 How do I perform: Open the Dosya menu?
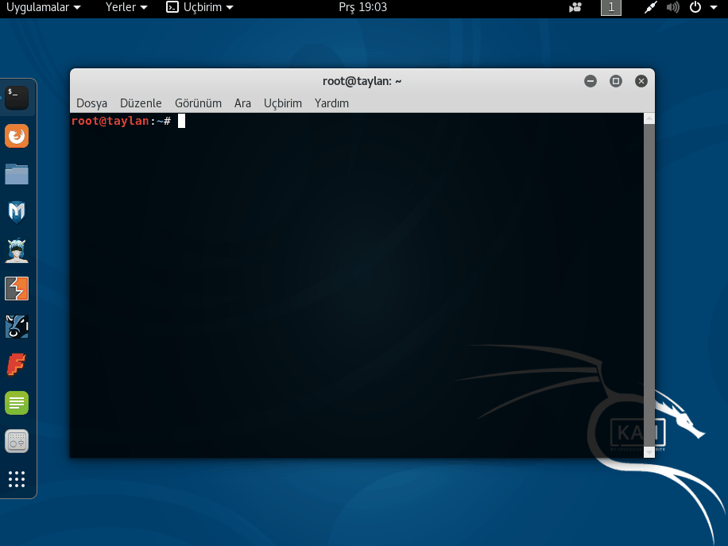coord(91,103)
